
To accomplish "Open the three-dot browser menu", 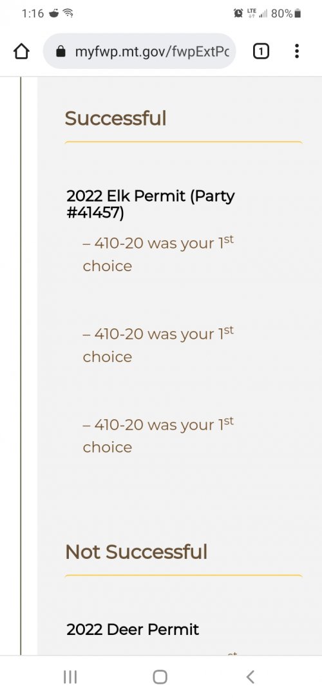I will point(297,52).
